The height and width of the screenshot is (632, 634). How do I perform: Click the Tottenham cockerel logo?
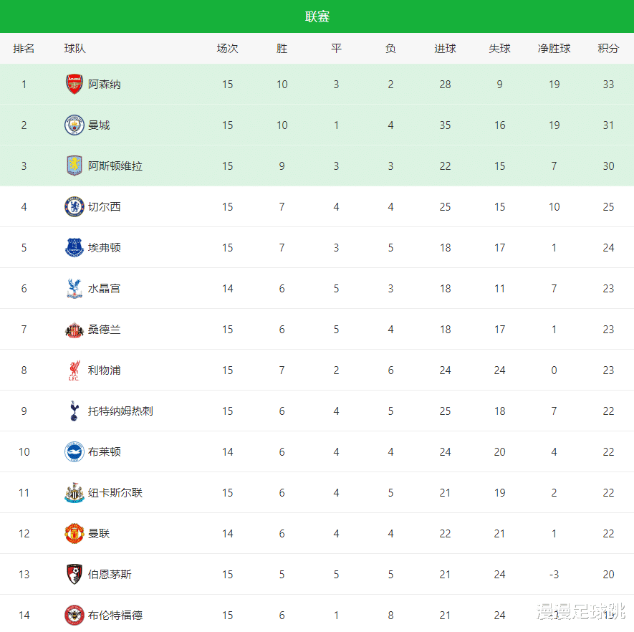coord(75,411)
